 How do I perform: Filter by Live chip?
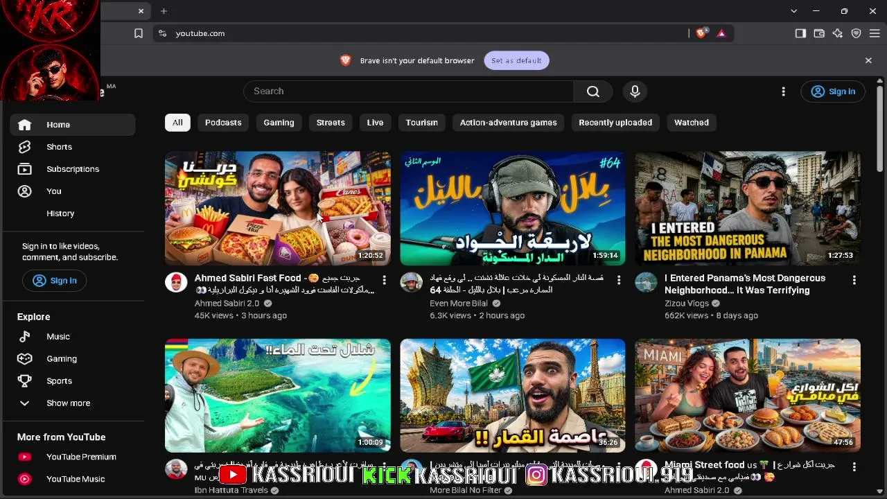375,123
